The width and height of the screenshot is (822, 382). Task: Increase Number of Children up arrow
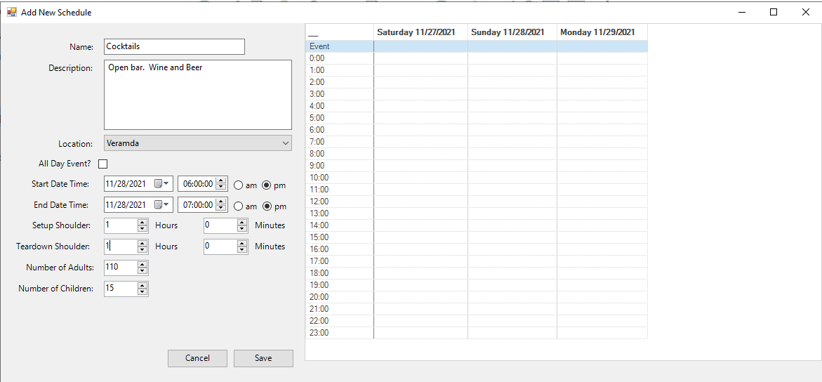[x=142, y=286]
